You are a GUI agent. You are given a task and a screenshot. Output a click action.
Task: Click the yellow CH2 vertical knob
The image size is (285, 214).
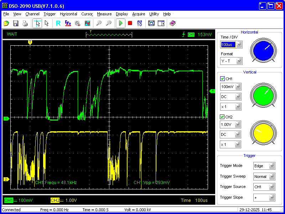point(263,133)
